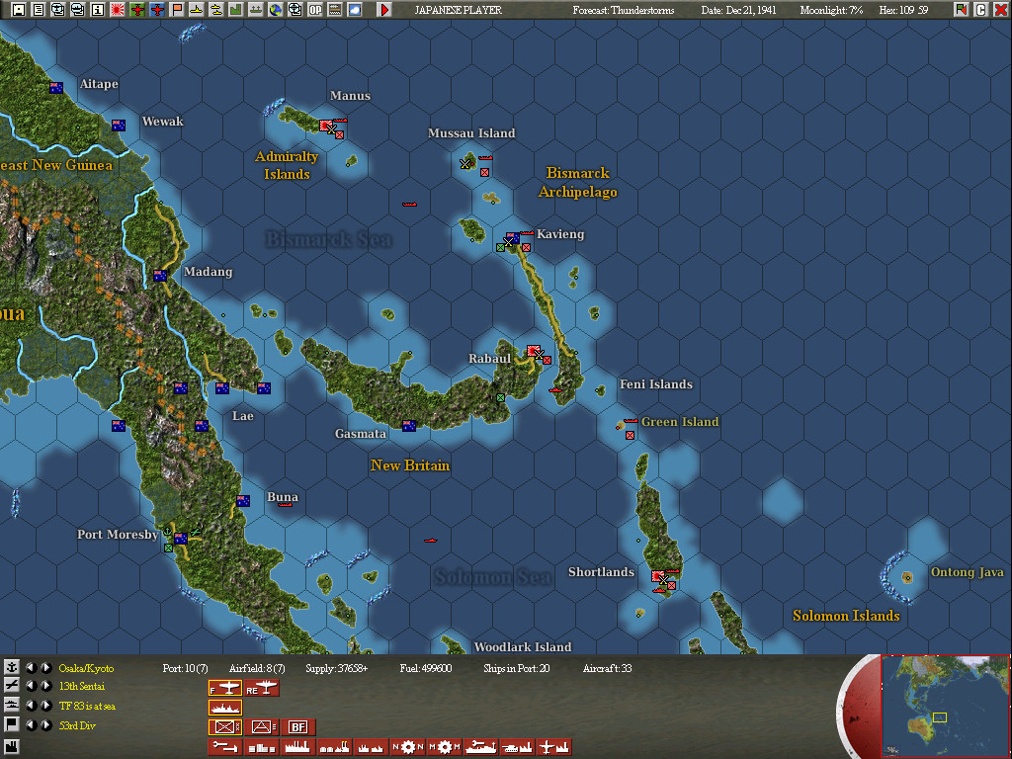
Task: Go to previous base before Osaka/Kyoto
Action: pos(31,667)
